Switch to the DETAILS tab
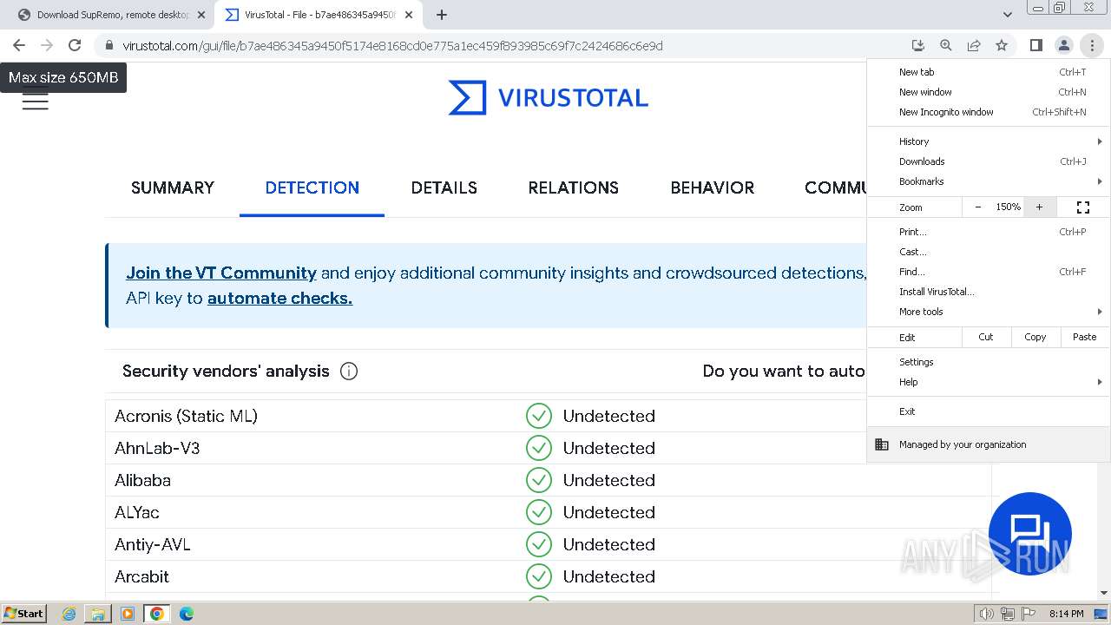The height and width of the screenshot is (625, 1111). pos(444,187)
